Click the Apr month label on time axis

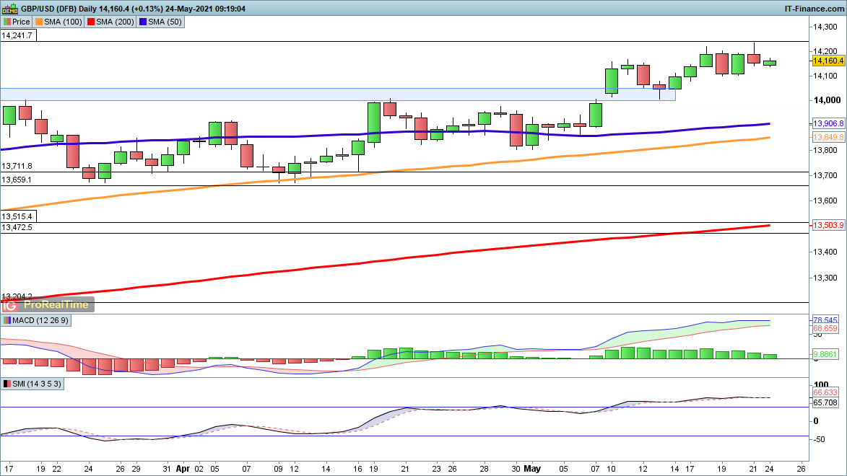[183, 469]
